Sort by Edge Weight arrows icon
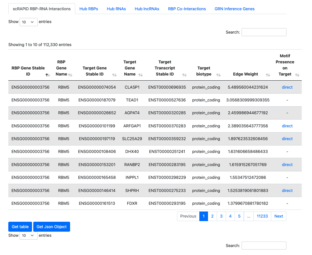The height and width of the screenshot is (255, 312). coord(268,75)
